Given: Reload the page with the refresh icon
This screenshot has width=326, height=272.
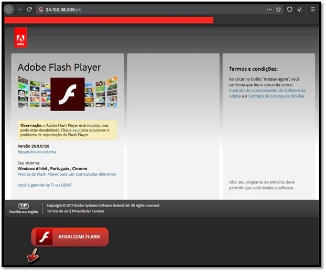Looking at the screenshot, I should (x=29, y=9).
